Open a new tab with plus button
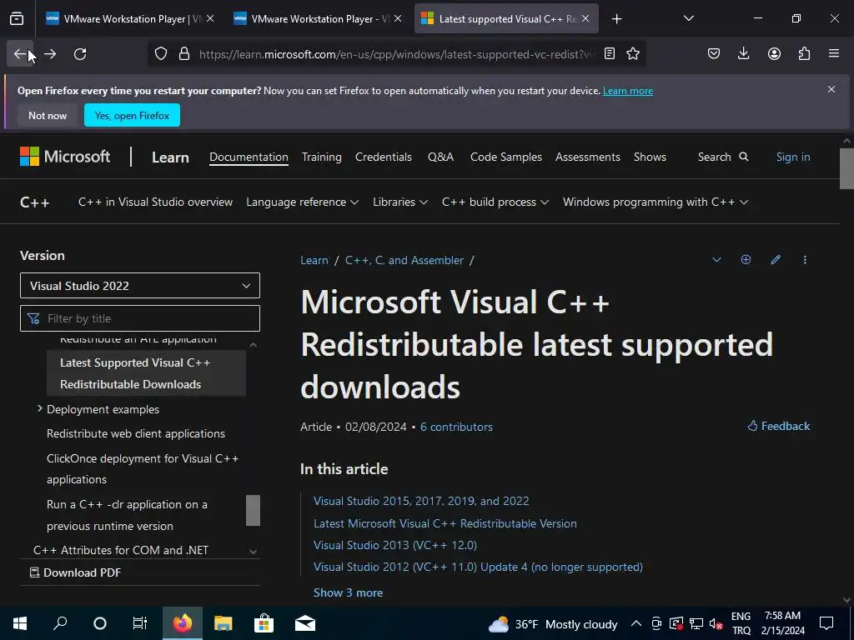The image size is (854, 640). pos(616,19)
